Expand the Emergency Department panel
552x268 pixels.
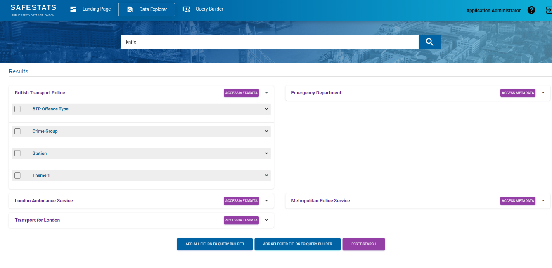[543, 93]
